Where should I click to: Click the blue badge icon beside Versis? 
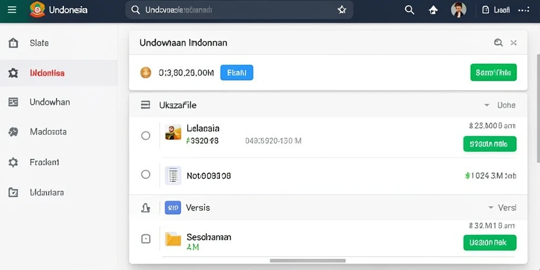173,208
